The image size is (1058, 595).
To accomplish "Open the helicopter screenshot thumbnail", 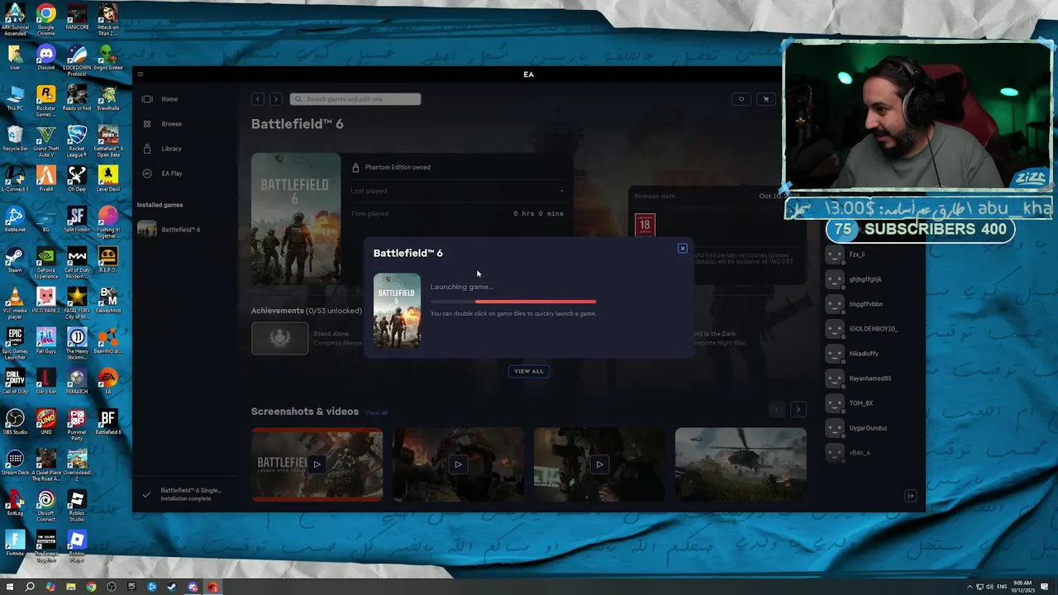I will 741,464.
